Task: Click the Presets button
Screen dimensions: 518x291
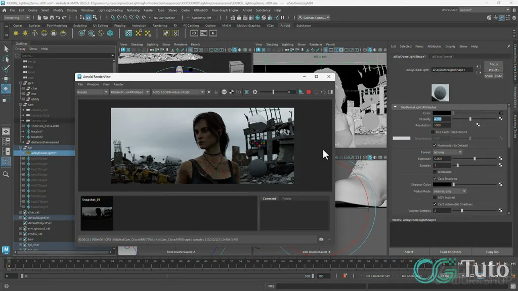Action: pos(493,70)
